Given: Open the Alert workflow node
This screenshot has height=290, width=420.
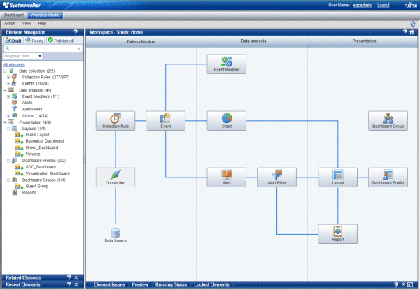Looking at the screenshot, I should coord(226,177).
